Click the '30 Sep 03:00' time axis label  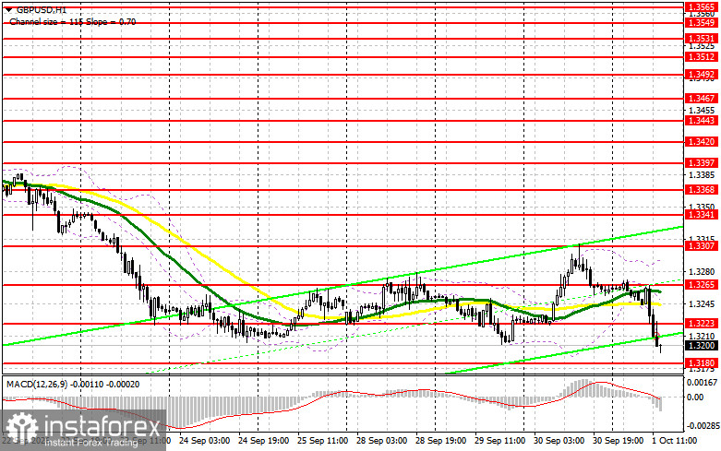559,441
